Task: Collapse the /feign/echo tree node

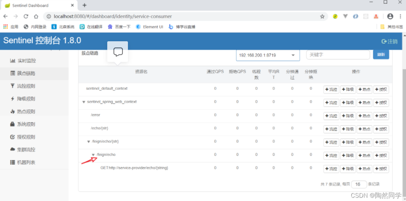Action: pyautogui.click(x=93, y=155)
